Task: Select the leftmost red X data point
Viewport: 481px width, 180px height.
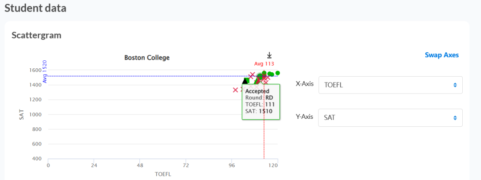Action: tap(235, 90)
